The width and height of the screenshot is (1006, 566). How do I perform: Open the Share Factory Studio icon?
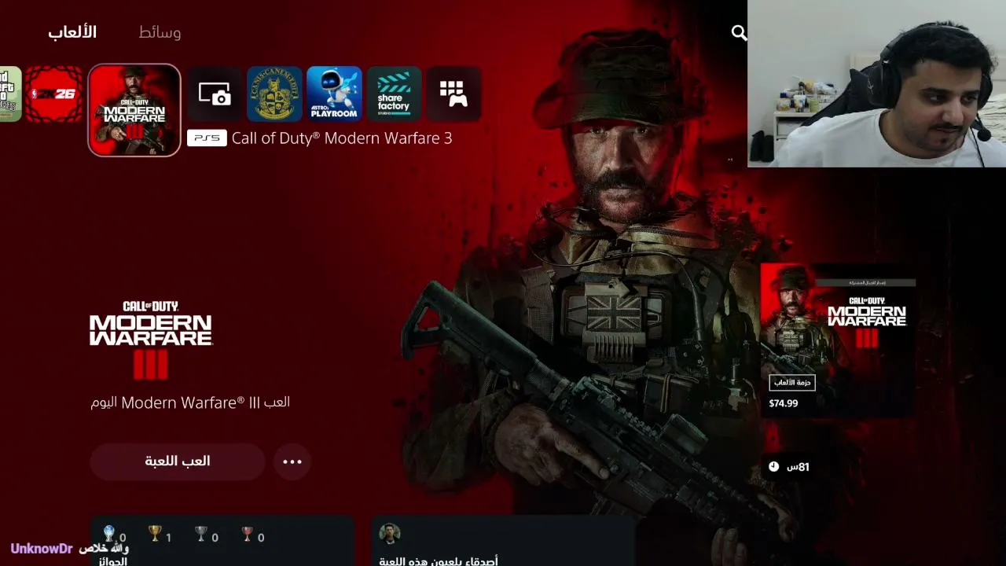[394, 94]
